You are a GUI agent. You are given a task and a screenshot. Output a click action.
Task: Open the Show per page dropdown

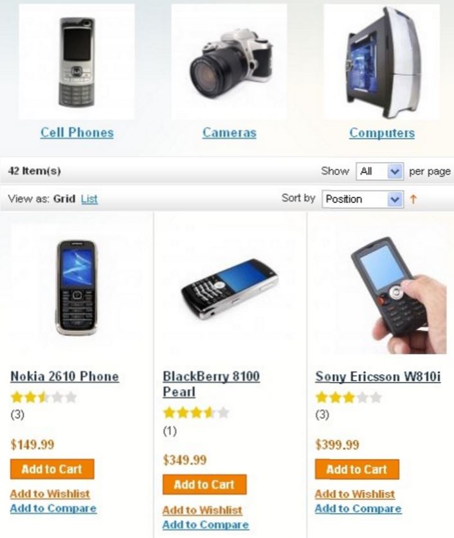[x=380, y=171]
